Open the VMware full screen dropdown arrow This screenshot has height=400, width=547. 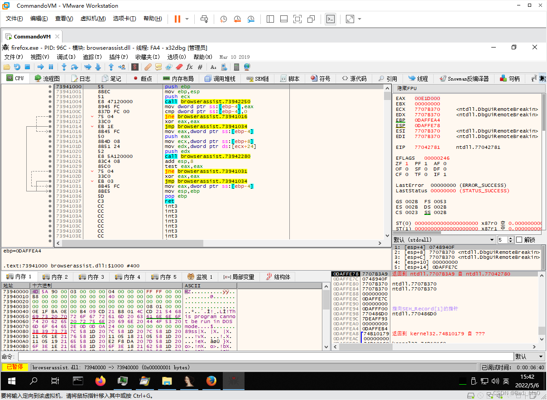click(360, 19)
